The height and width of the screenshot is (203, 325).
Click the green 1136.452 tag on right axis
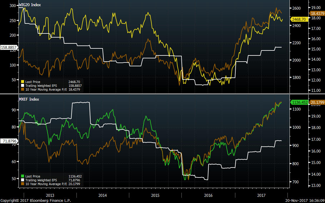(x=299, y=102)
